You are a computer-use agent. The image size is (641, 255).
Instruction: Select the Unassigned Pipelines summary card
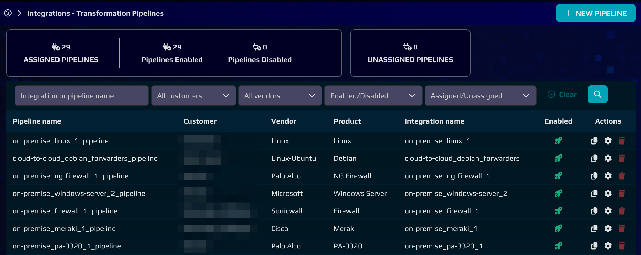[410, 53]
